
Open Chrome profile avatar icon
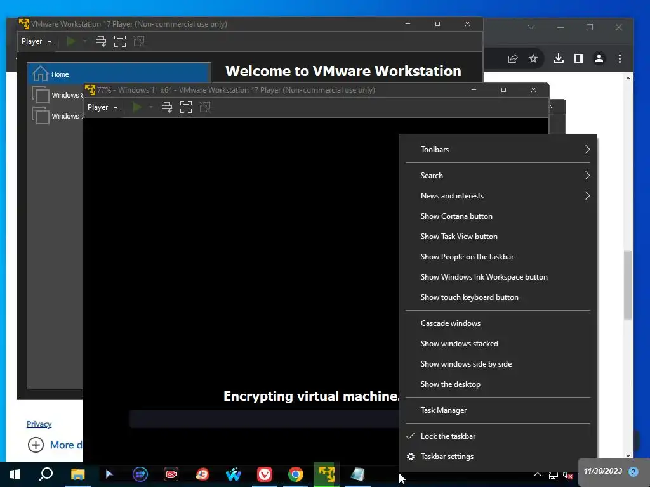click(x=599, y=59)
